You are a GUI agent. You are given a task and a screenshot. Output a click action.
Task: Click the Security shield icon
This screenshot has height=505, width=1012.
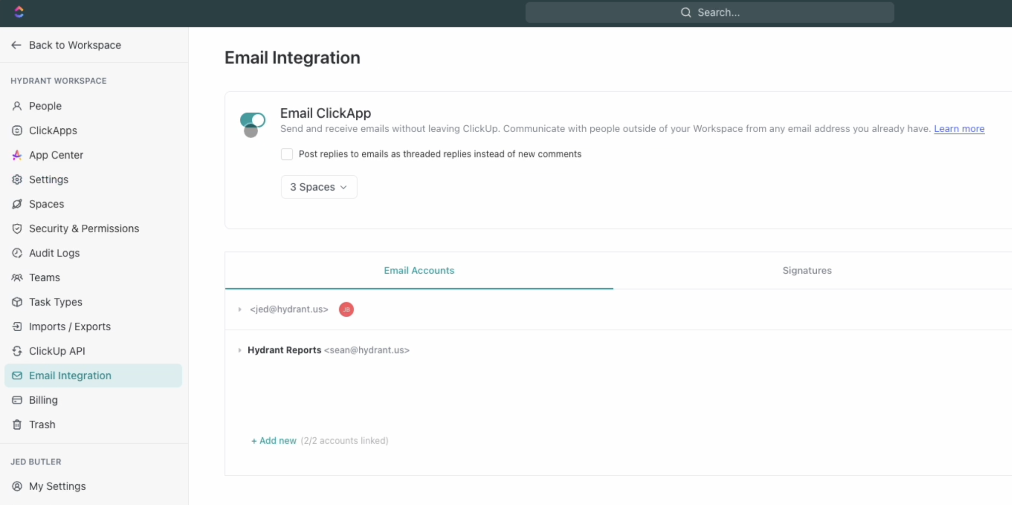point(17,229)
